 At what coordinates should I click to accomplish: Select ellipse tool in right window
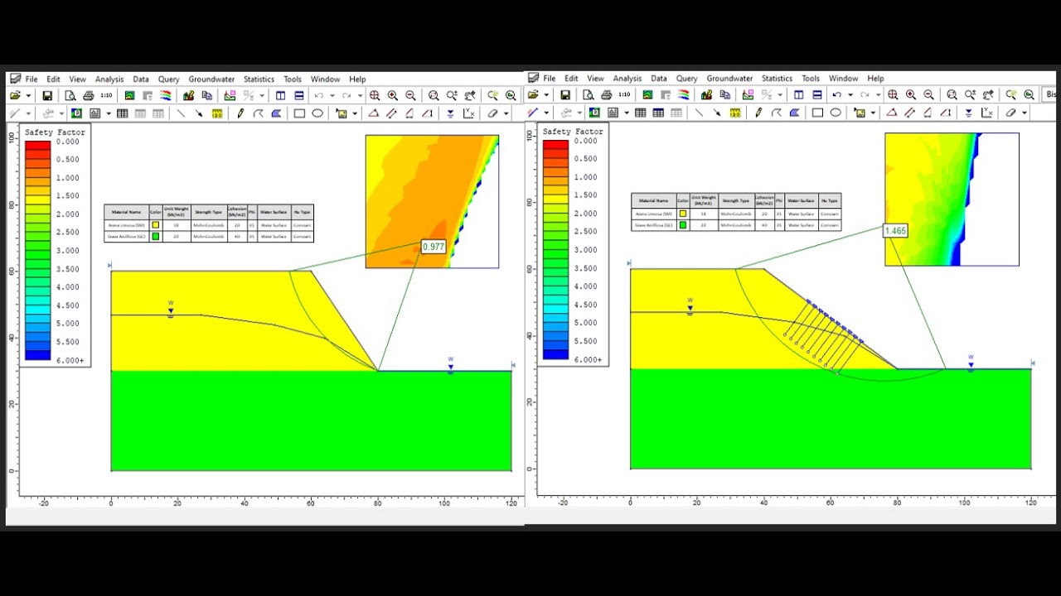click(836, 113)
